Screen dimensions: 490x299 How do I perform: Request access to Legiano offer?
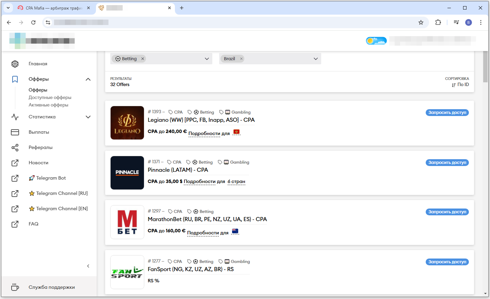[x=447, y=113]
